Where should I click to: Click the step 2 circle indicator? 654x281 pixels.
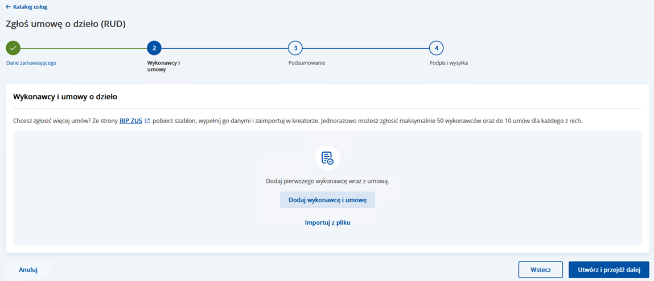tap(154, 48)
